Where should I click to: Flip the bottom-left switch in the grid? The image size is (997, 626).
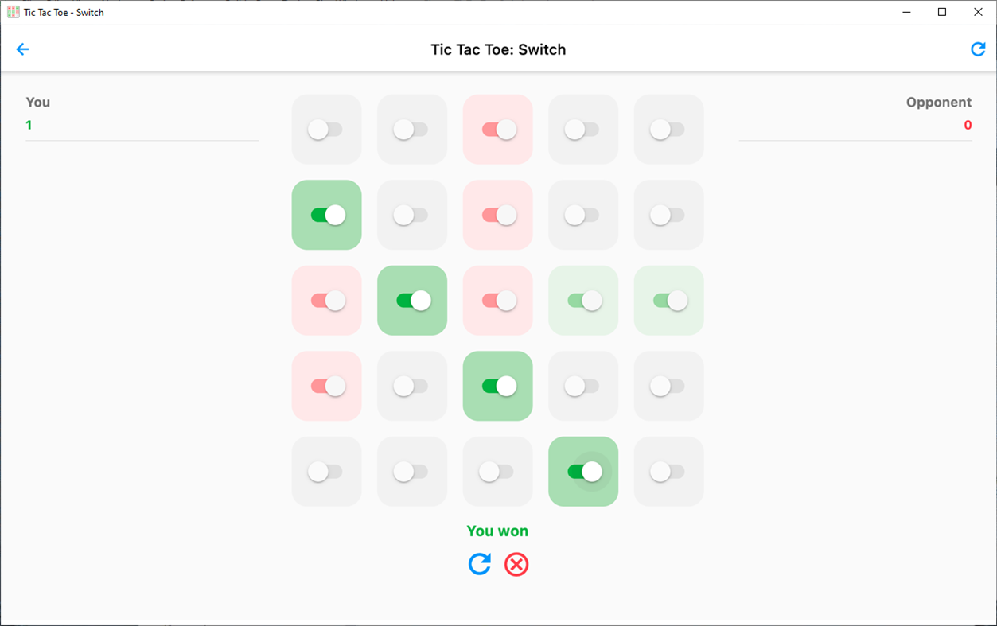click(x=326, y=471)
